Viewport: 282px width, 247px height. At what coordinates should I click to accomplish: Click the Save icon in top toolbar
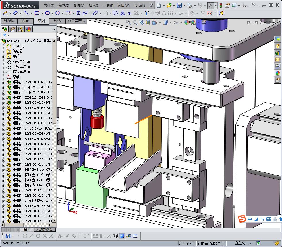(x=179, y=5)
